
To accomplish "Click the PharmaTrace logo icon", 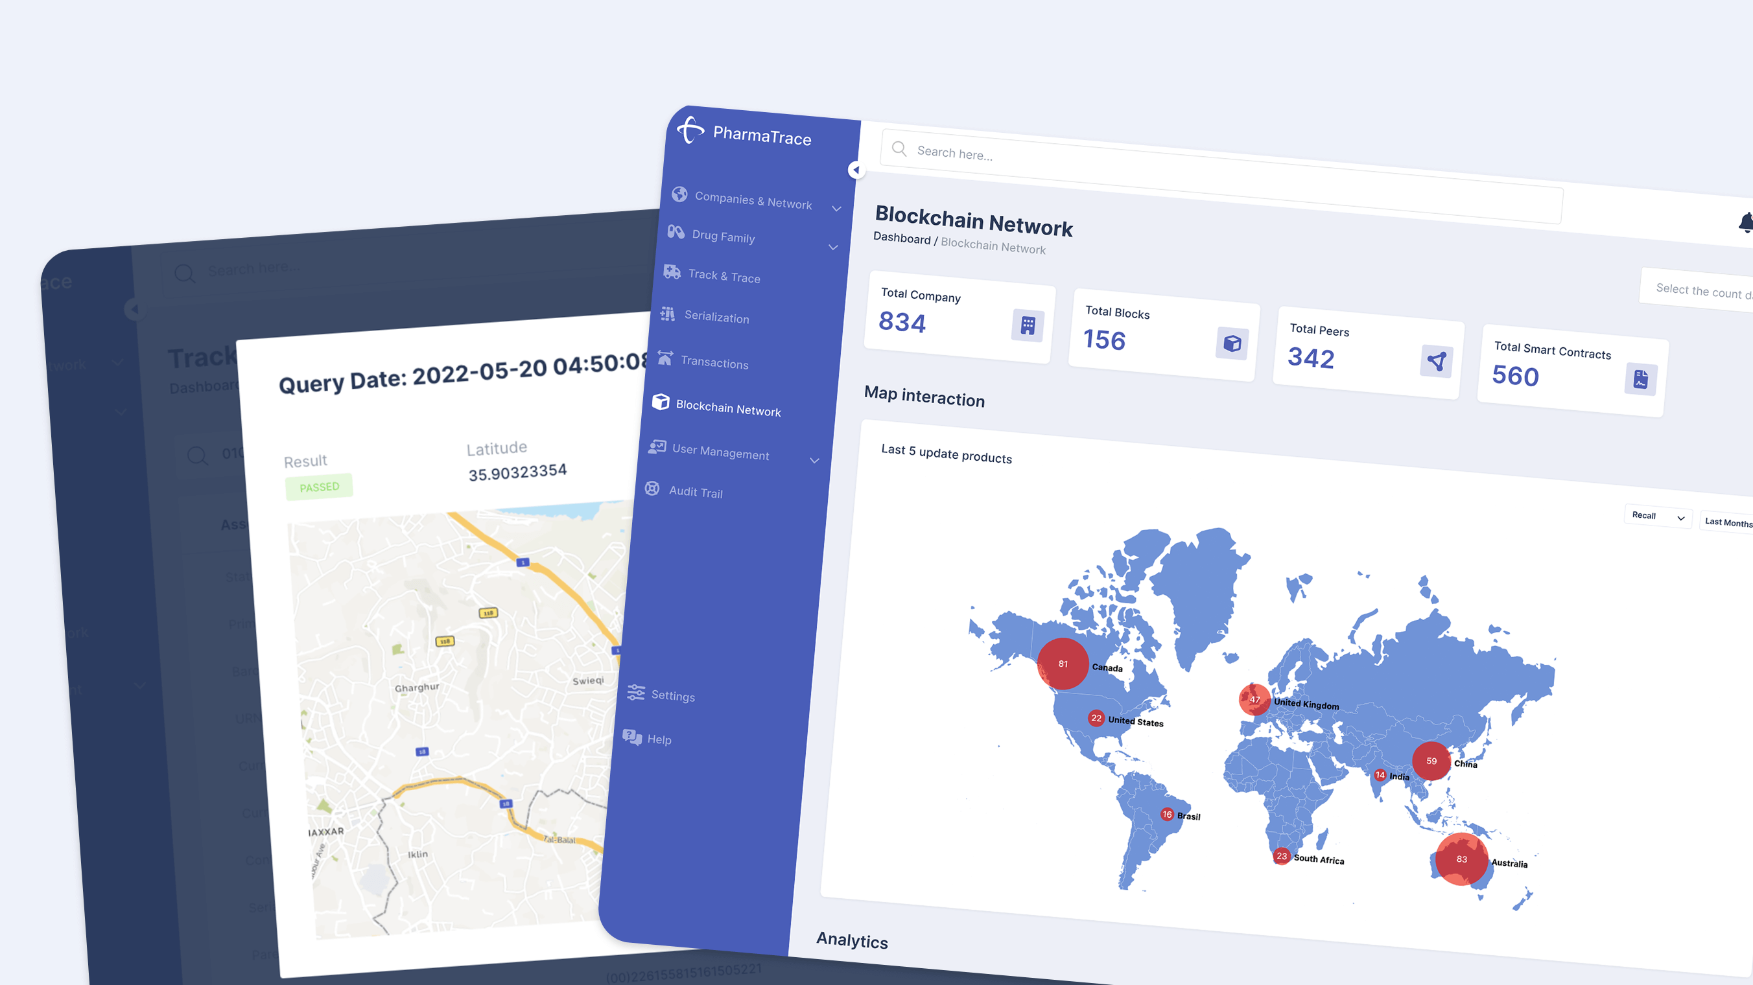I will (690, 129).
